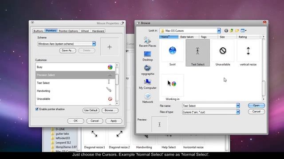The image size is (284, 159).
Task: Choose the Unavailable cursor file in Browse
Action: pyautogui.click(x=223, y=53)
